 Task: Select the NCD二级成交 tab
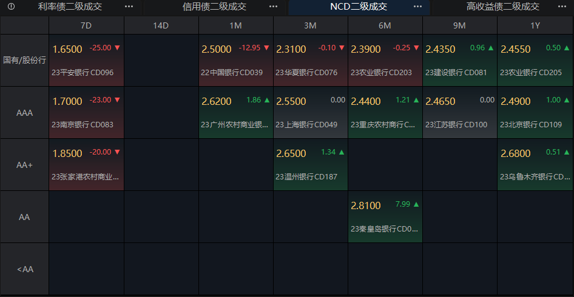(359, 7)
